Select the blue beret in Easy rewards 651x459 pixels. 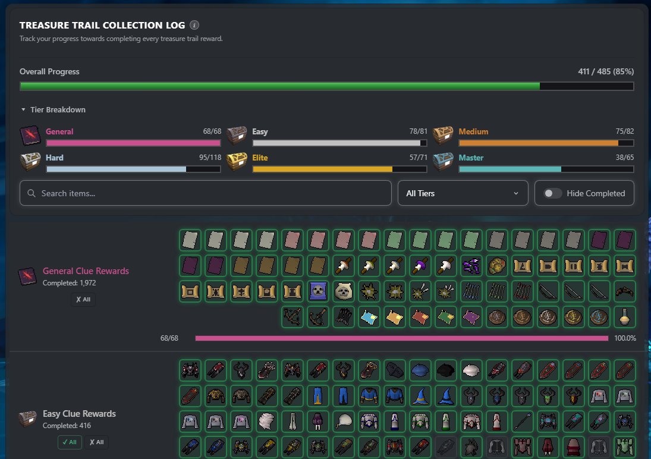(x=420, y=370)
